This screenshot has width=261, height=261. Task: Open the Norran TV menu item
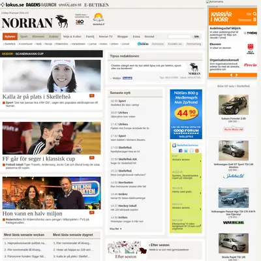106,37
